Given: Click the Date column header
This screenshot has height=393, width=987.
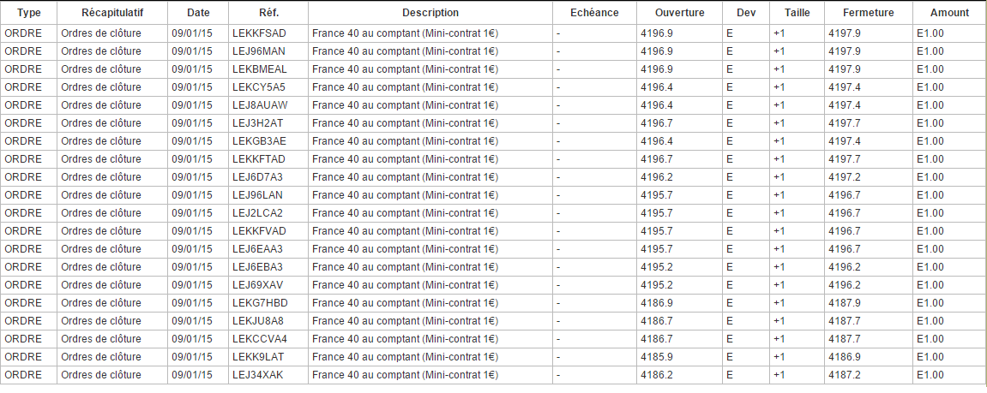Looking at the screenshot, I should (198, 13).
